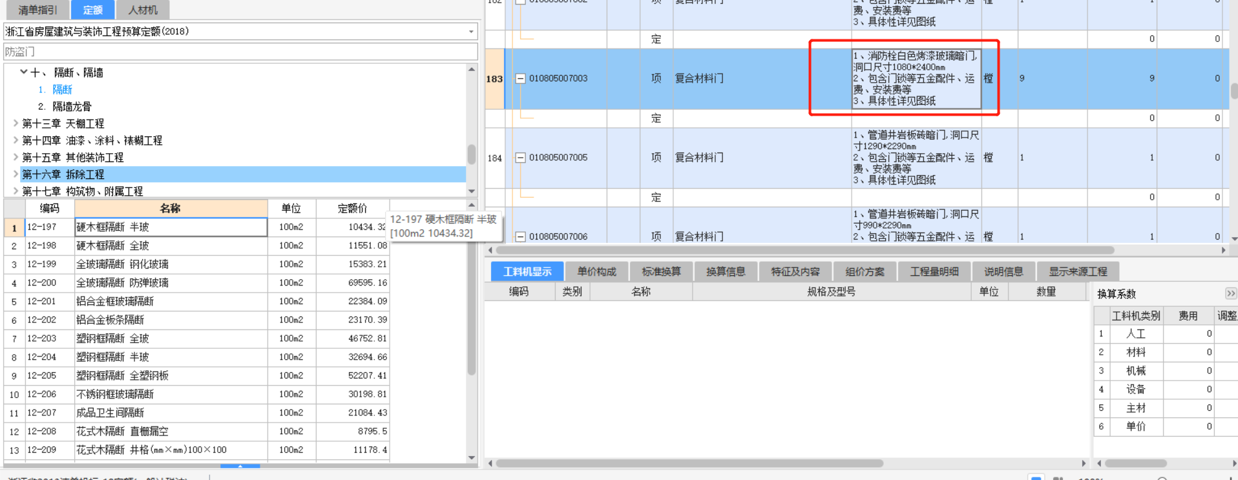The image size is (1238, 480).
Task: Open the 标准换算 tab
Action: pos(661,272)
